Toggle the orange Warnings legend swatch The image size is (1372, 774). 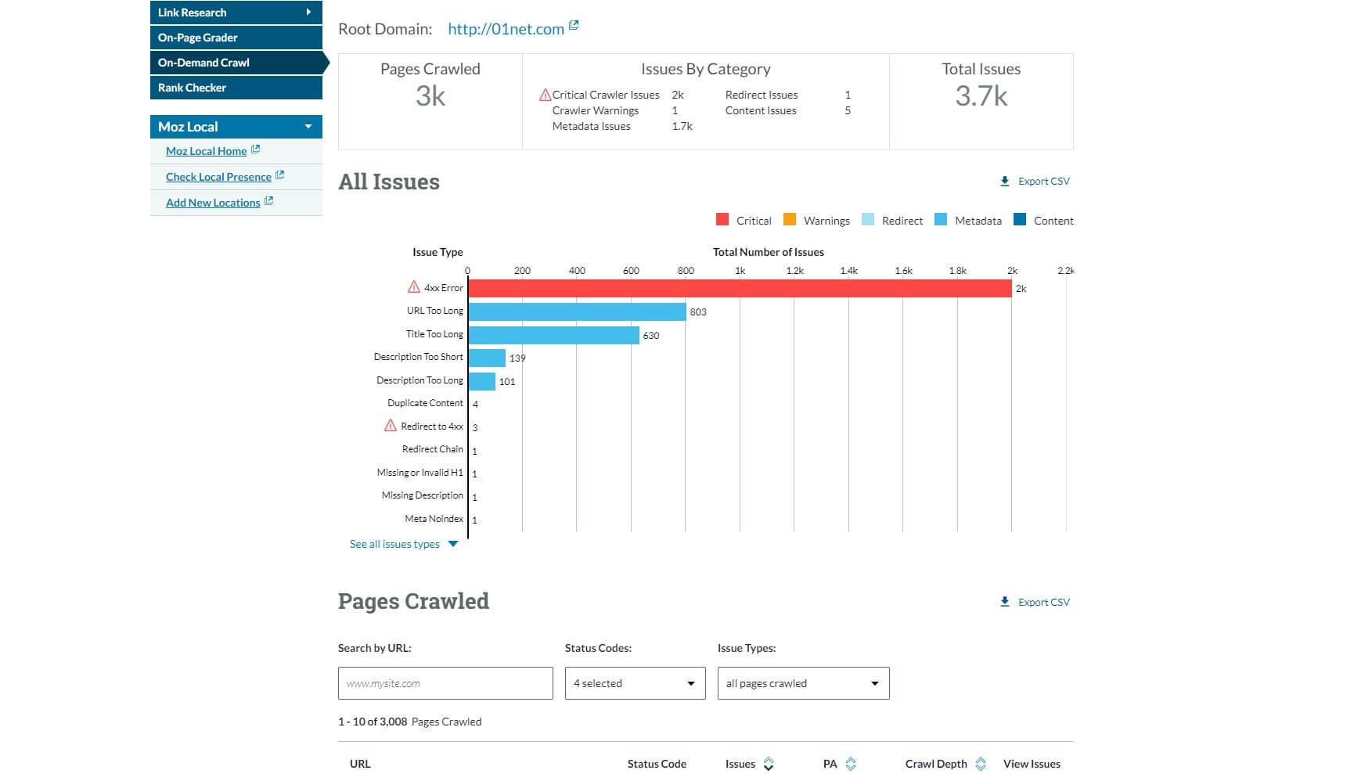point(790,219)
